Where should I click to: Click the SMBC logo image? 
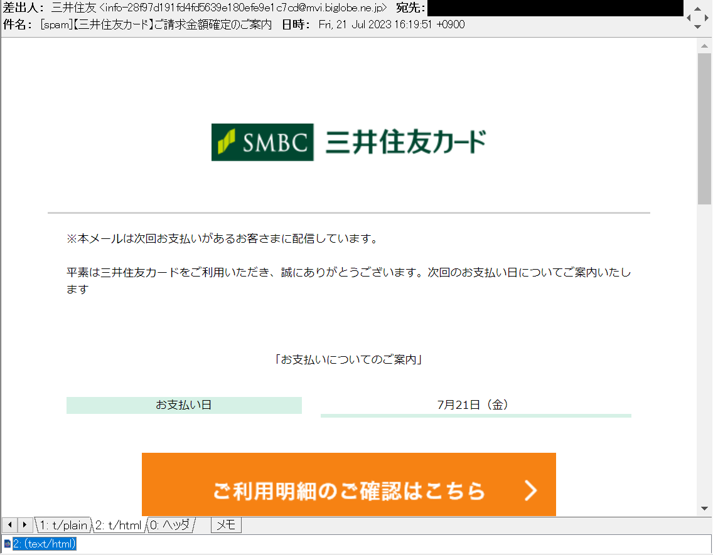click(262, 142)
